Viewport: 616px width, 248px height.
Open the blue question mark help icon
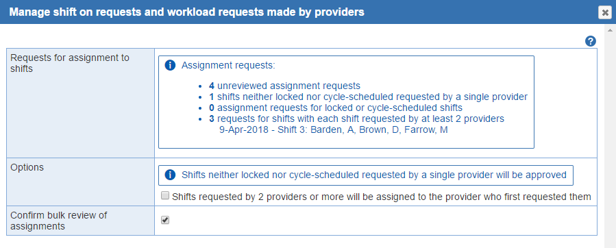point(591,41)
